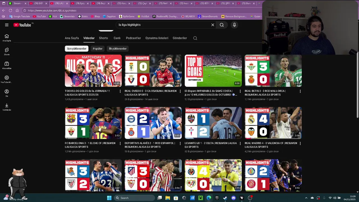Switch to Ana Sayfa channel tab
Screen dimensions: 359x202
72,38
